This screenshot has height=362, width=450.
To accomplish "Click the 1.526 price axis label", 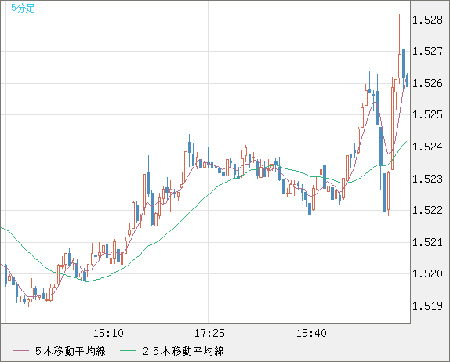I will [427, 83].
